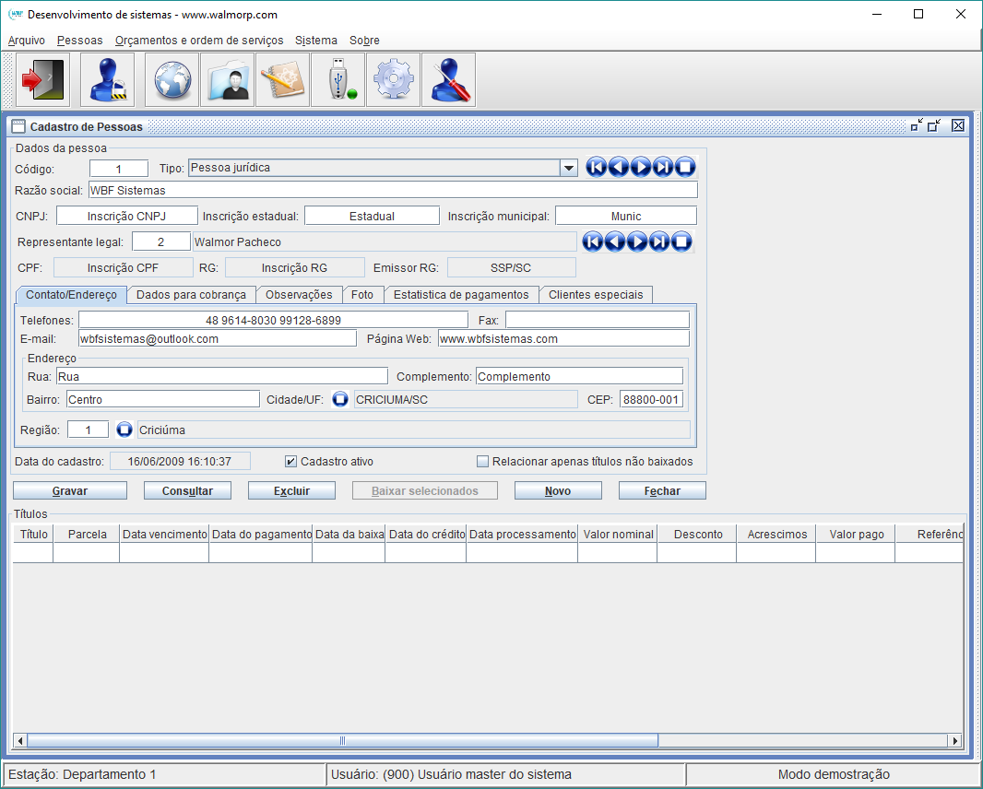Click the exit door toolbar icon
Viewport: 983px width, 789px height.
tap(42, 80)
